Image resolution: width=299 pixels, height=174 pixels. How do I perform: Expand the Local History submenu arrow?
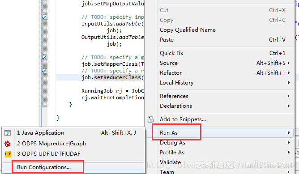tap(289, 82)
